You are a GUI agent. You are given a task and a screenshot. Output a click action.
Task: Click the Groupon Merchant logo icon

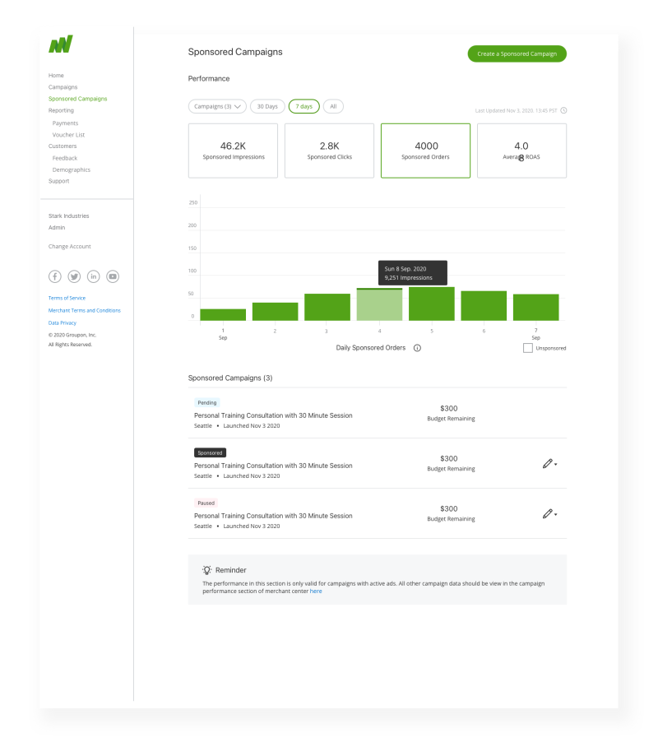coord(60,45)
